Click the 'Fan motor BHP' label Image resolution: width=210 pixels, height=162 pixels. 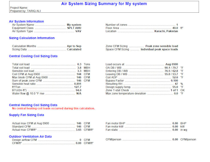tap(115, 123)
